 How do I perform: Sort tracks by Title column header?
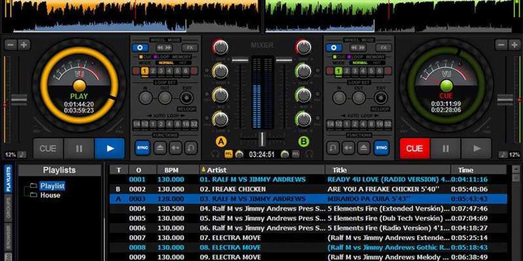388,170
